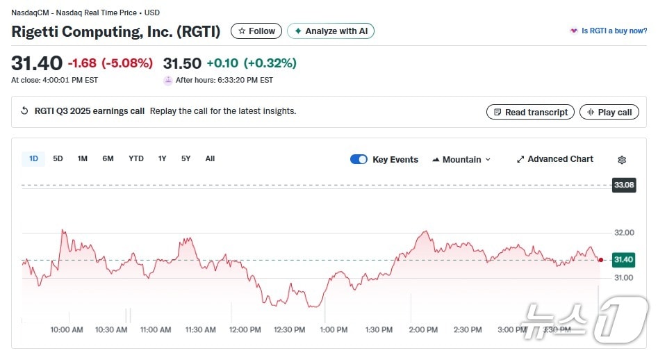Select the 1D time range tab
Viewport: 658px width, 353px height.
click(x=33, y=158)
